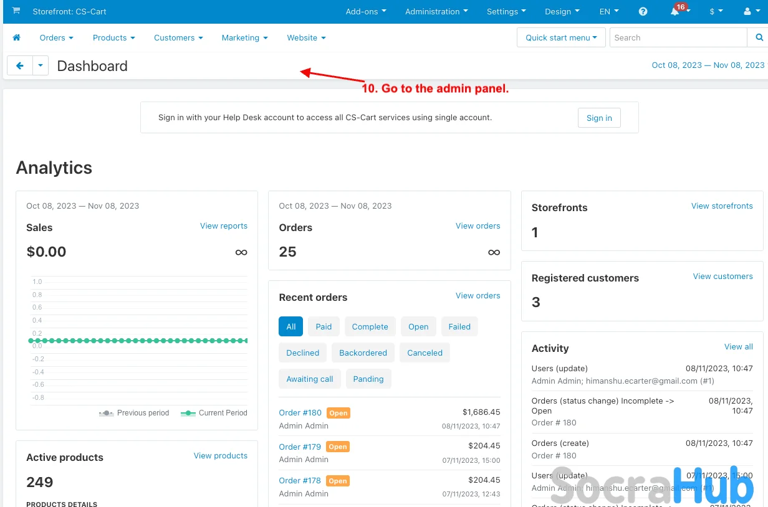This screenshot has height=507, width=768.
Task: Enable the Backordered orders filter
Action: 363,353
